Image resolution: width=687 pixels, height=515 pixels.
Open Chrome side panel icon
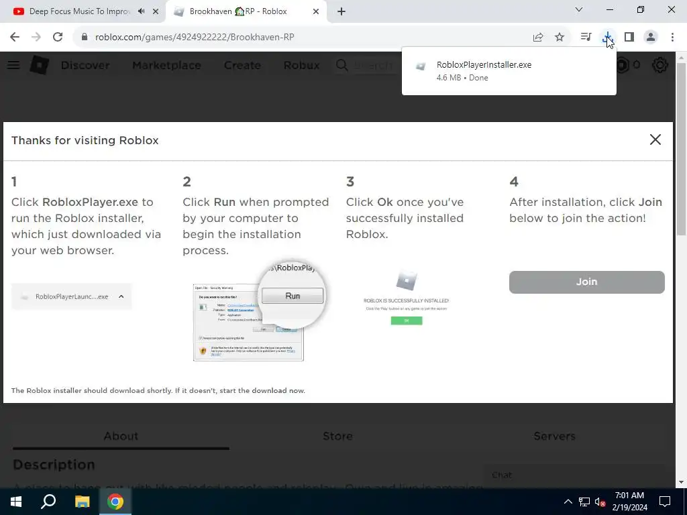[629, 38]
